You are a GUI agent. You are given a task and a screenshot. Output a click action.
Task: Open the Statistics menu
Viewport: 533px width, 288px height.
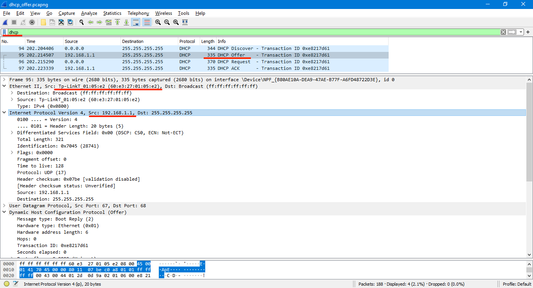112,13
